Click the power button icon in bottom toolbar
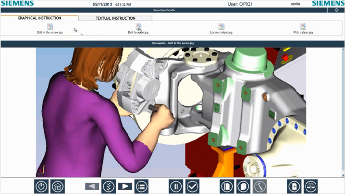Viewport: 345px width, 194px height. pyautogui.click(x=41, y=186)
